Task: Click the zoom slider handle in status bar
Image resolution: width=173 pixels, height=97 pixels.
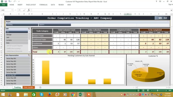Action: (157, 90)
